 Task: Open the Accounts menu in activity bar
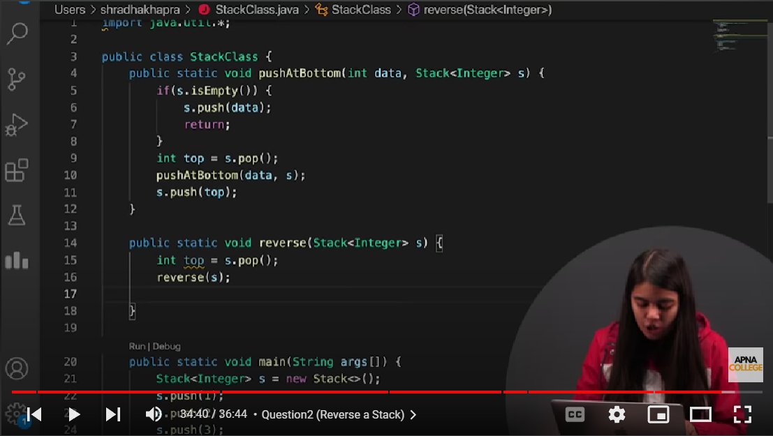[17, 368]
